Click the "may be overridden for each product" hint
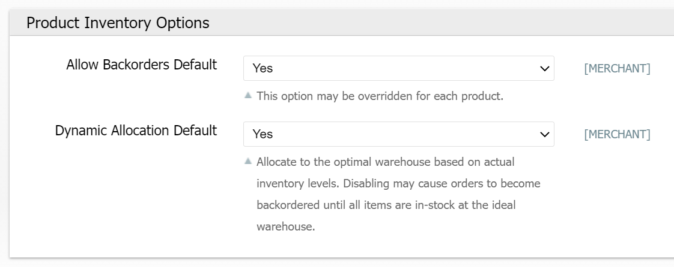This screenshot has height=267, width=674. [x=380, y=96]
